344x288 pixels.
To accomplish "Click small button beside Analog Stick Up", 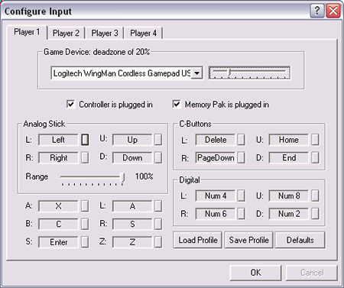I will tap(158, 140).
